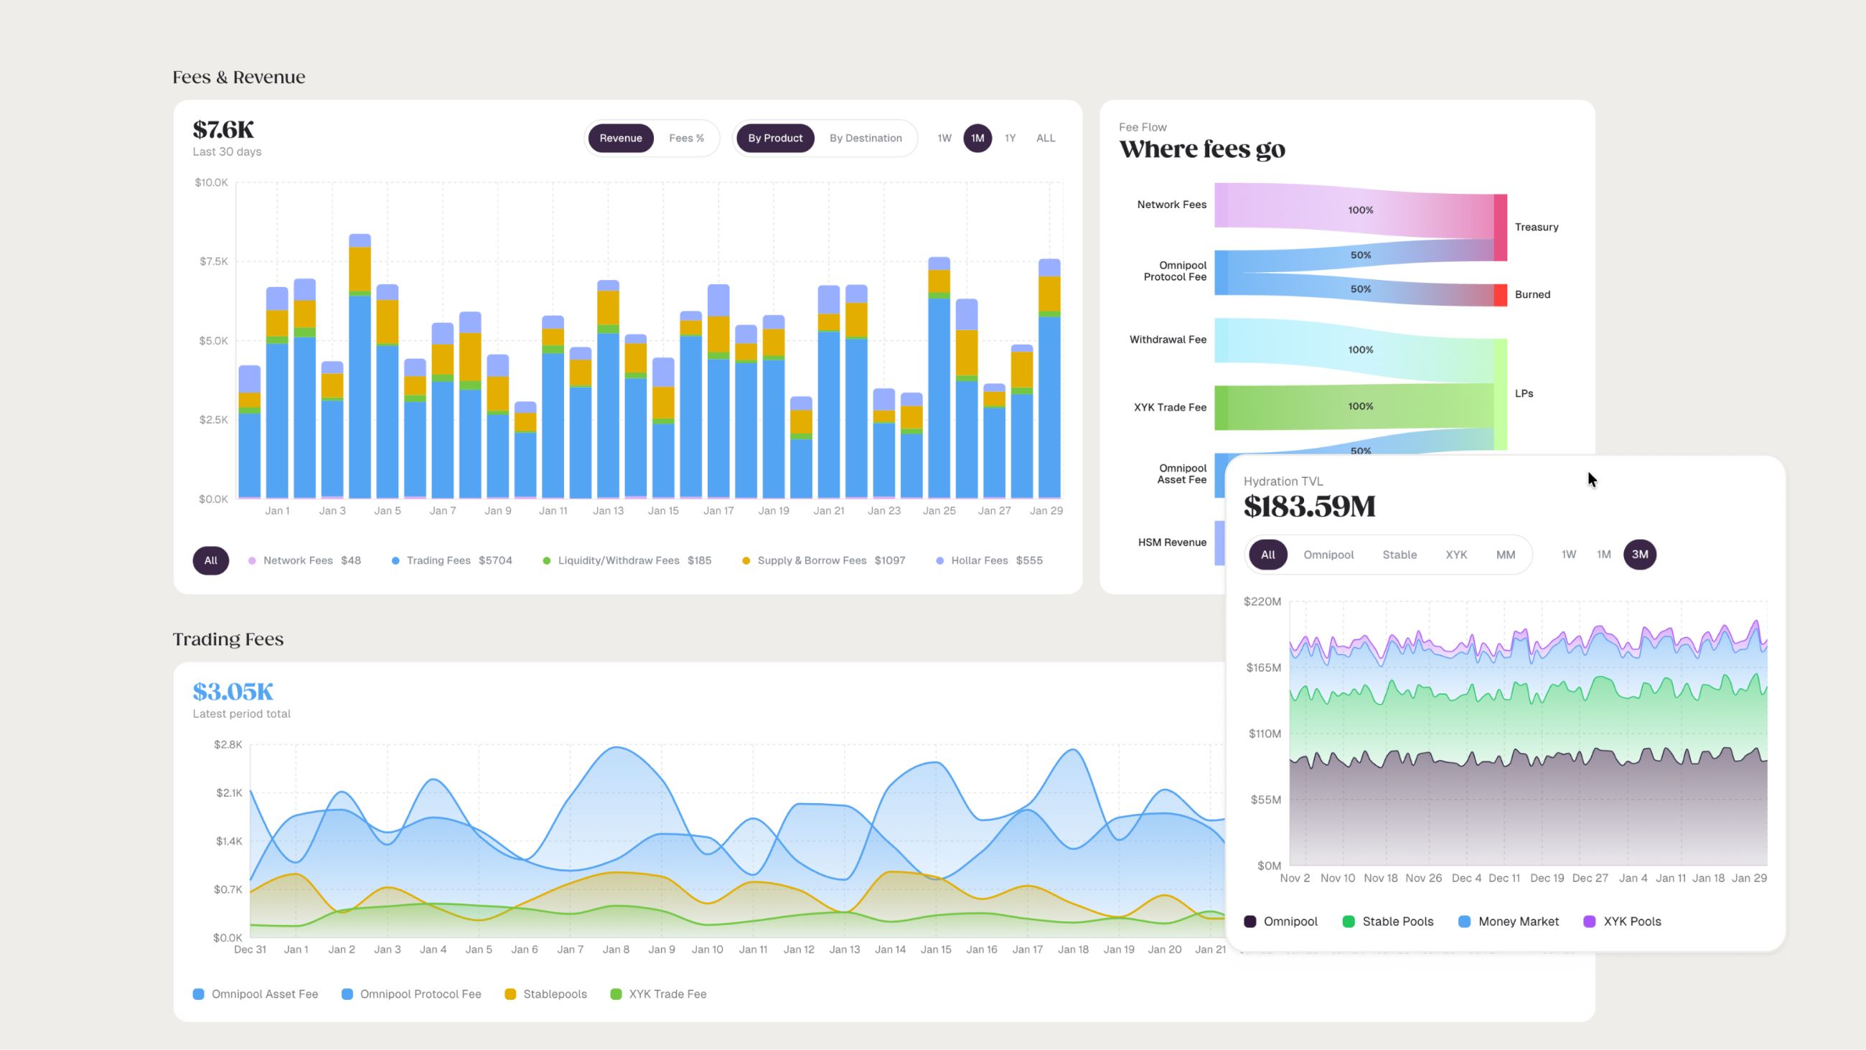Image resolution: width=1866 pixels, height=1050 pixels.
Task: Click the Stable Pools green legend swatch
Action: pyautogui.click(x=1348, y=921)
